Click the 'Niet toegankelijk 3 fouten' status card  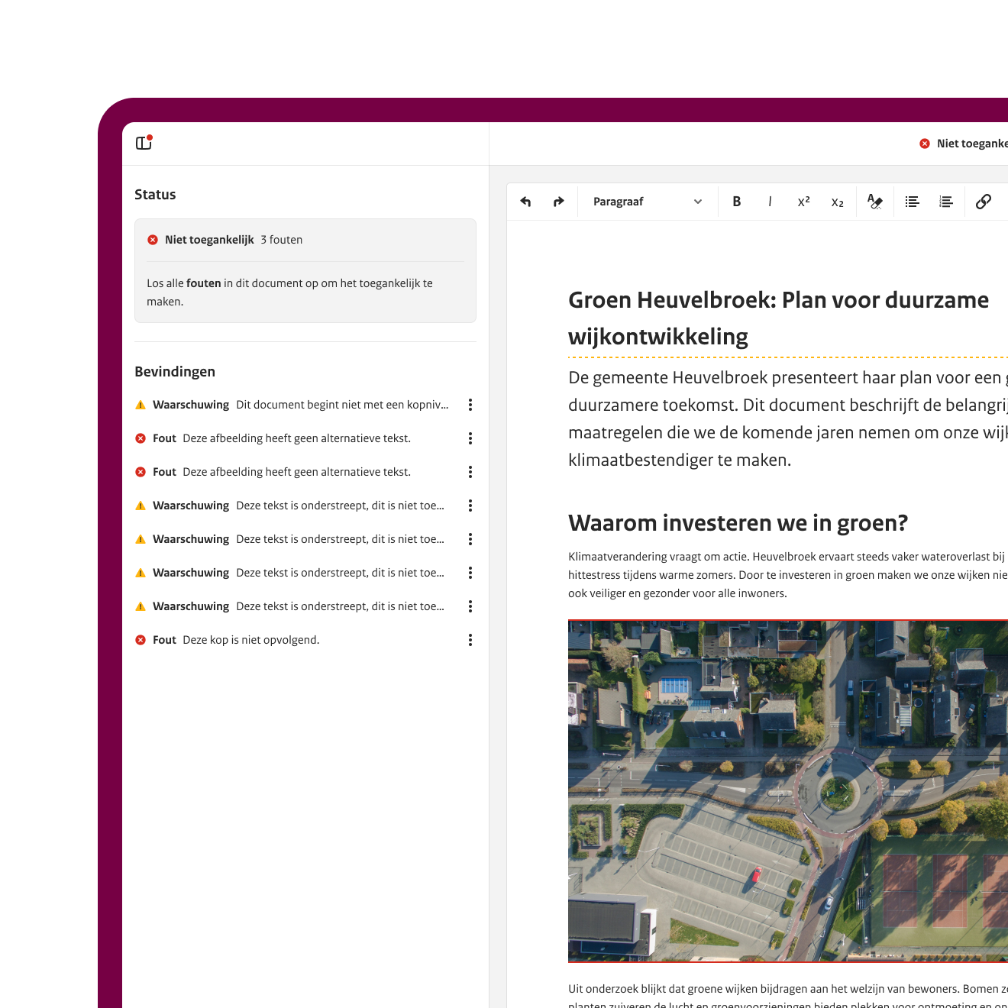(x=305, y=270)
